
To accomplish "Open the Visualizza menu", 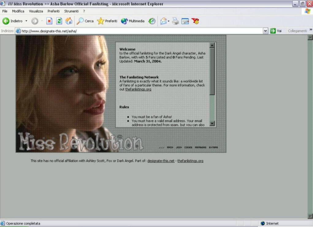I will [36, 11].
